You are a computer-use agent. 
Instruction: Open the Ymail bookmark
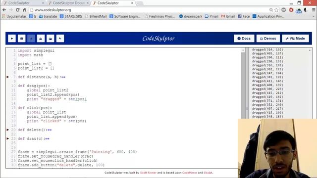point(211,16)
